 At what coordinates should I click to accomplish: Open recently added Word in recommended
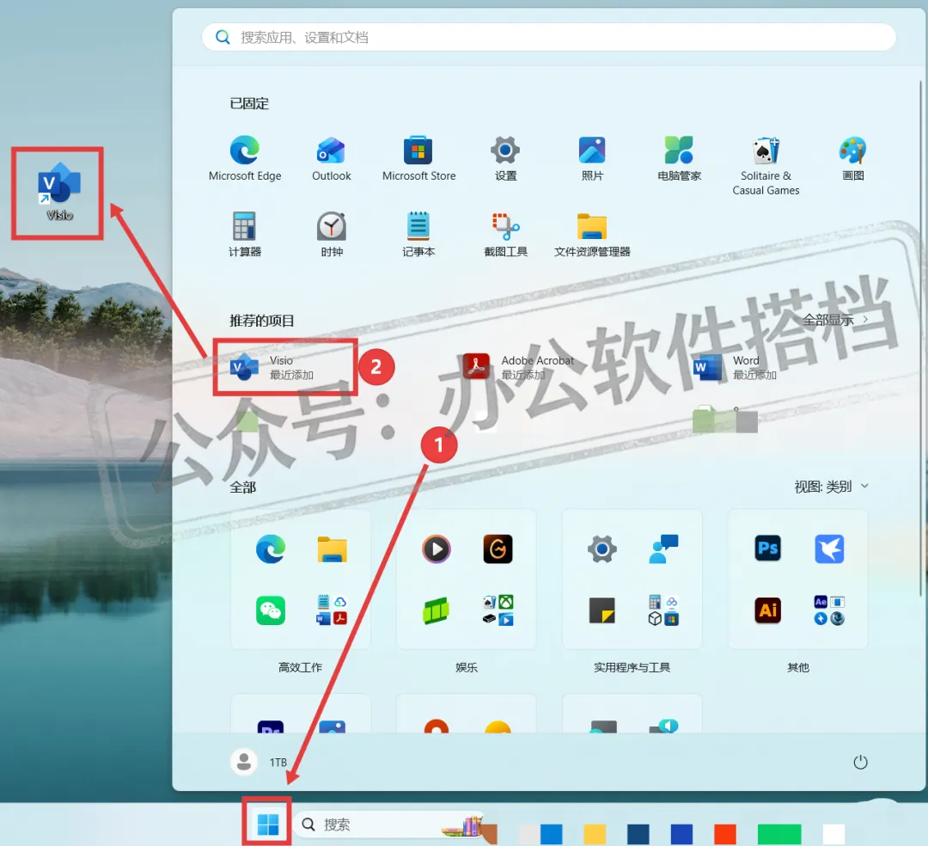pyautogui.click(x=735, y=367)
